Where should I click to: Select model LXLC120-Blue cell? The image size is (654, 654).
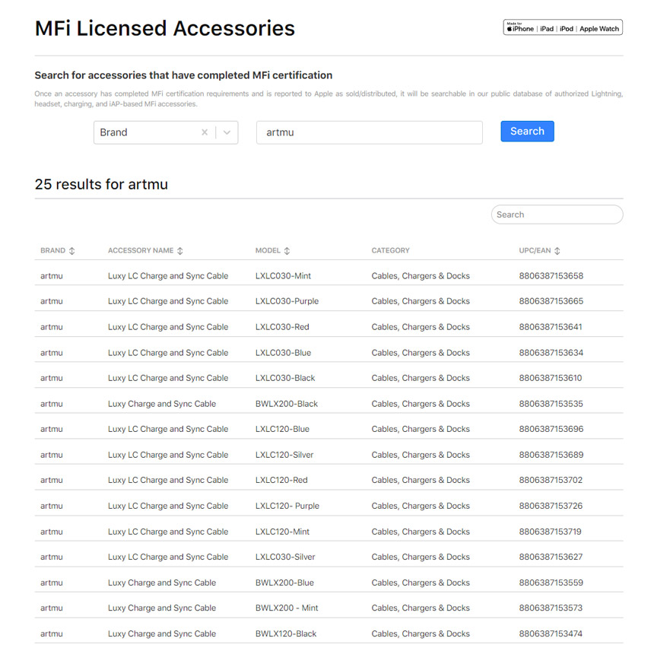tap(282, 429)
